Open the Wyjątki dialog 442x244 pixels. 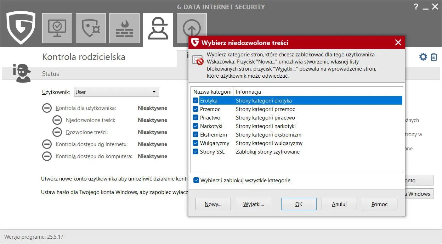(x=253, y=204)
